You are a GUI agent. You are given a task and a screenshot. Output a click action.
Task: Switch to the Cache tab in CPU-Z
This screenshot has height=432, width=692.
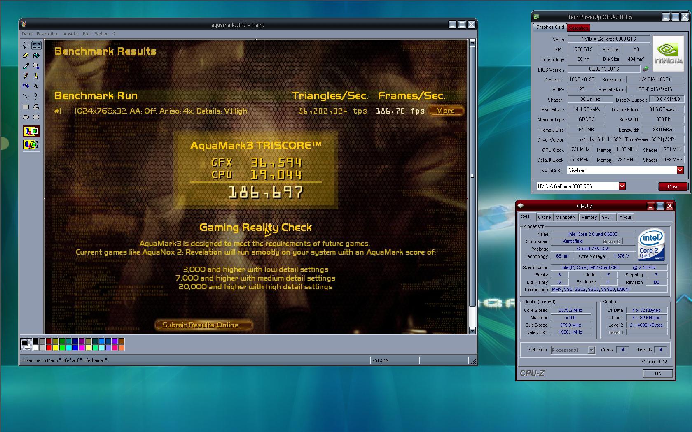click(x=544, y=217)
